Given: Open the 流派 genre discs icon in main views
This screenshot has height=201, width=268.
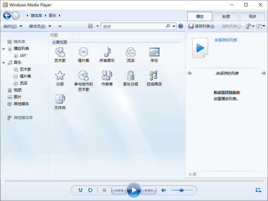Looking at the screenshot, I should pyautogui.click(x=131, y=52).
